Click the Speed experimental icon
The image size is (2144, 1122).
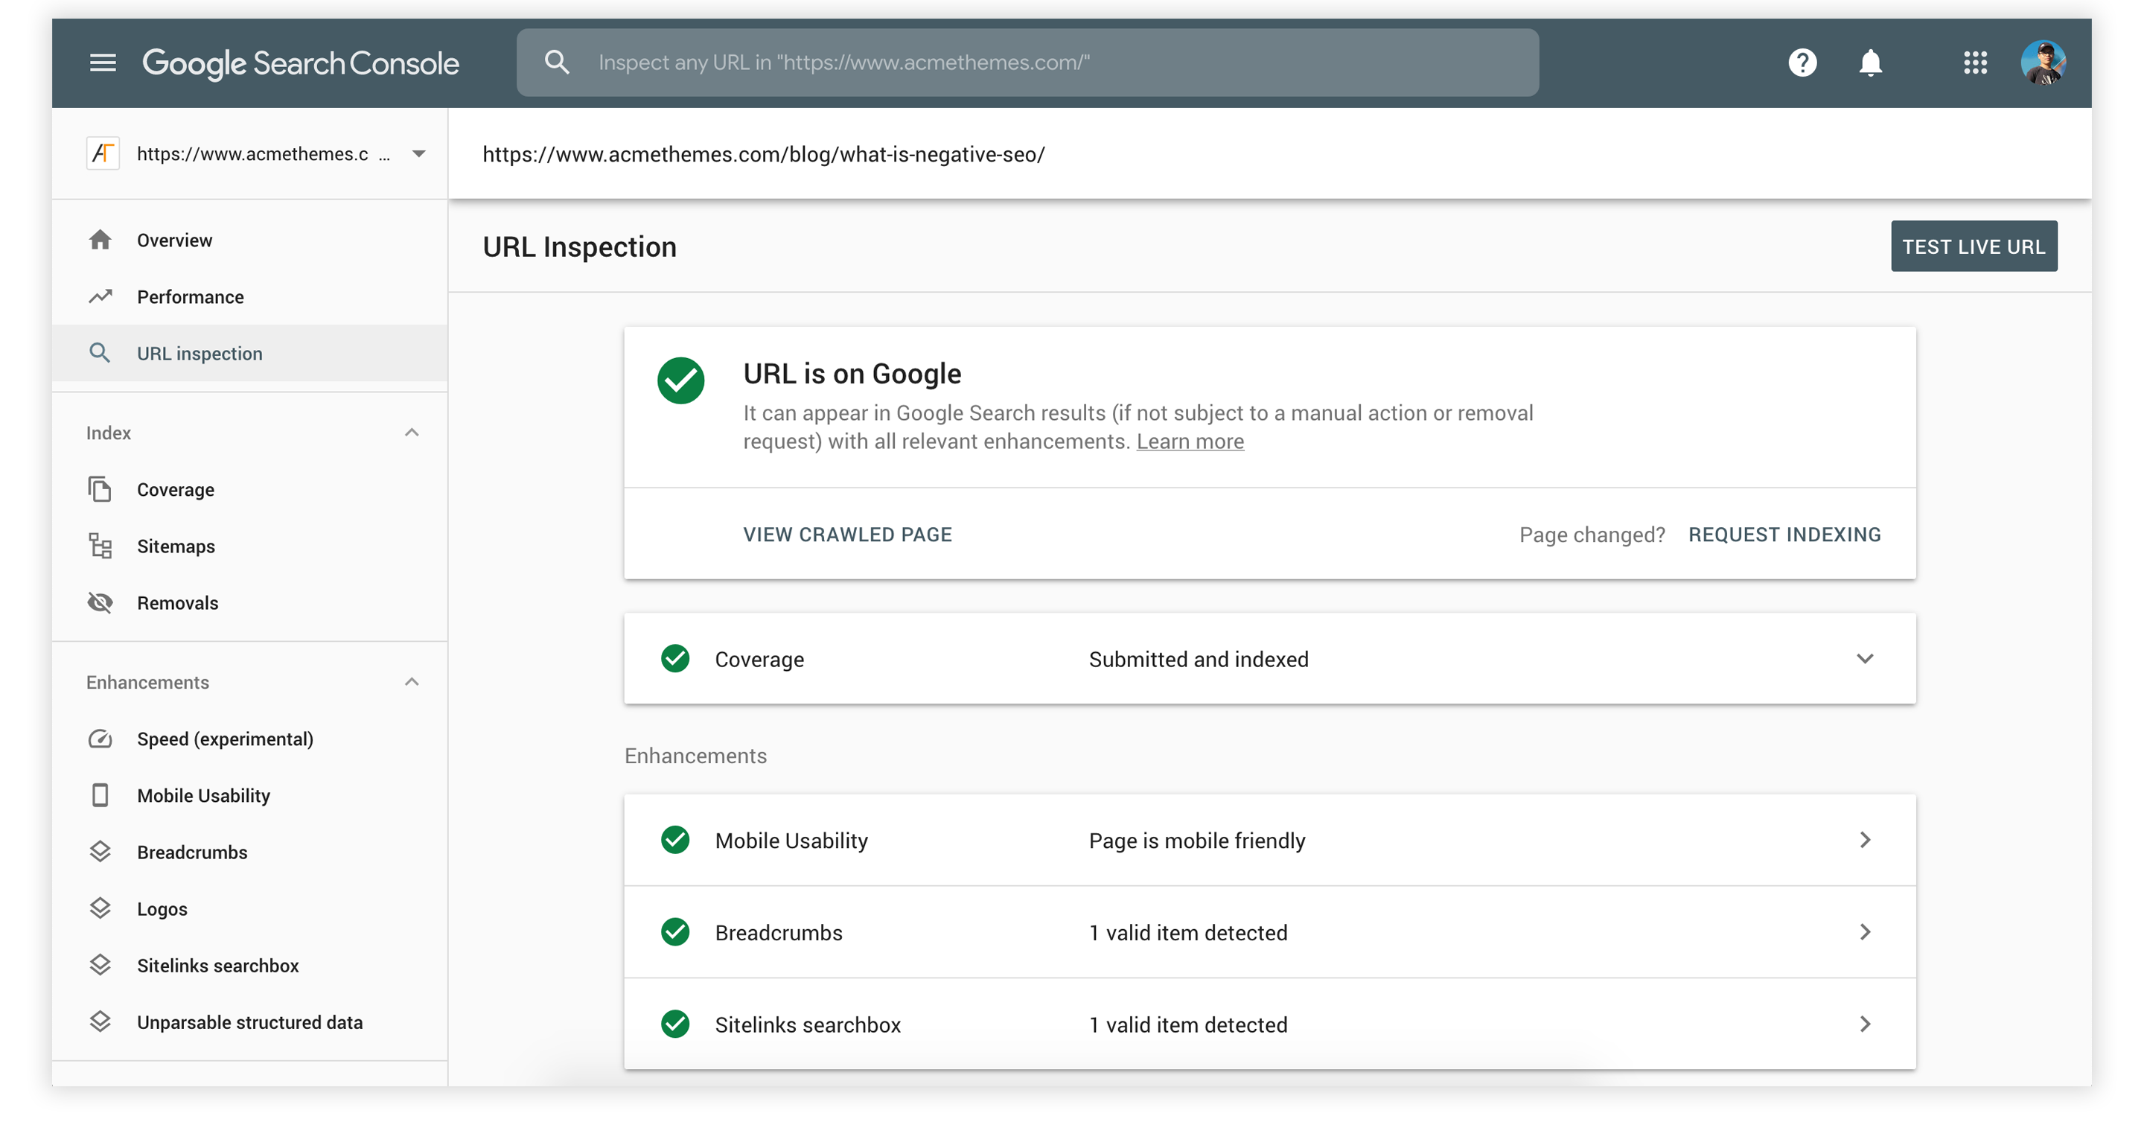tap(100, 739)
